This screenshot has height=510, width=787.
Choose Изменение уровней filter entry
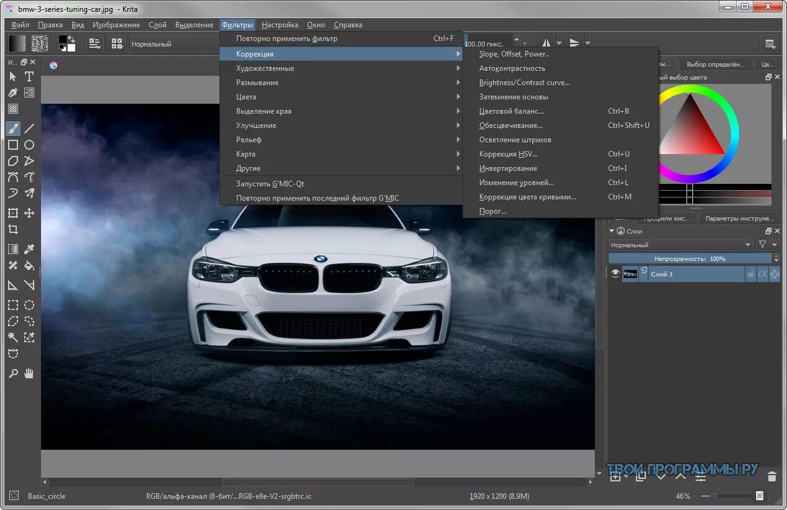click(x=560, y=183)
